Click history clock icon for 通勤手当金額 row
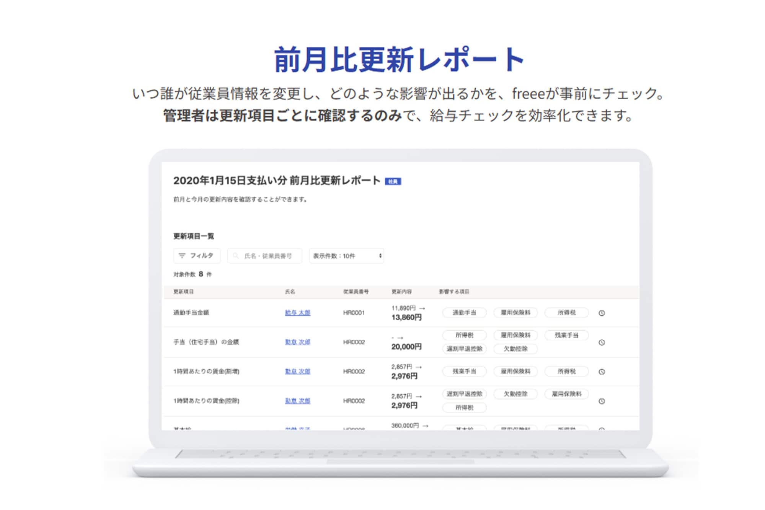 pyautogui.click(x=601, y=313)
